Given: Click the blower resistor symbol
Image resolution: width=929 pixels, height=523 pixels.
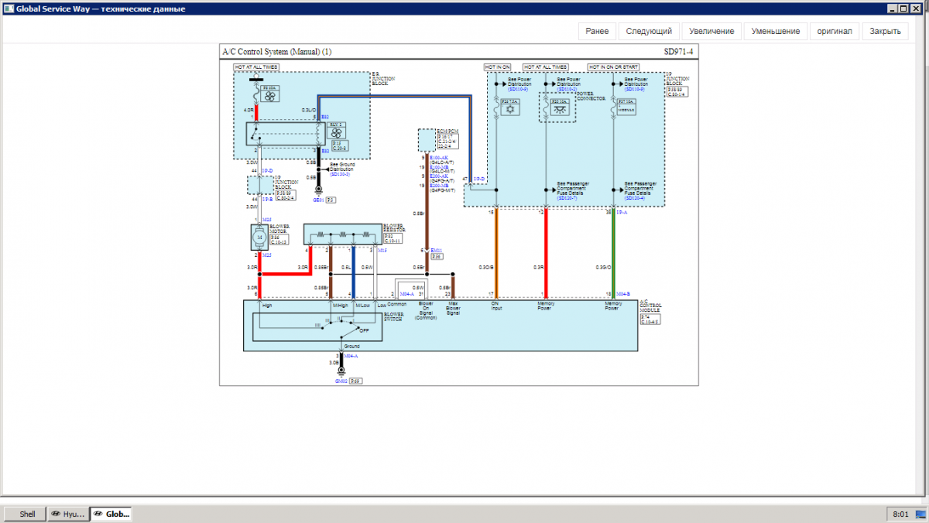Looking at the screenshot, I should tap(343, 234).
